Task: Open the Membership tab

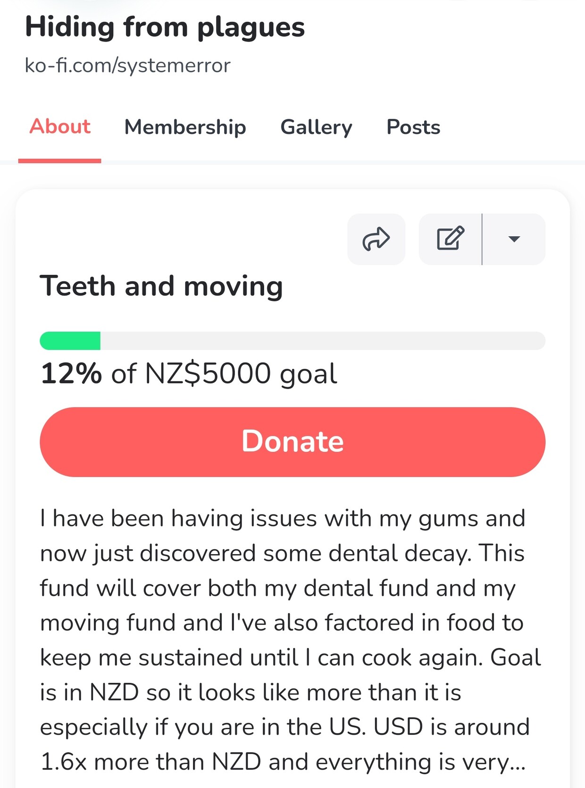Action: [x=185, y=127]
